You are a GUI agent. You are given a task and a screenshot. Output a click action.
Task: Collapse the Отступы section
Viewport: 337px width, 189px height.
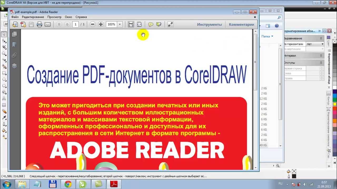pos(321,63)
